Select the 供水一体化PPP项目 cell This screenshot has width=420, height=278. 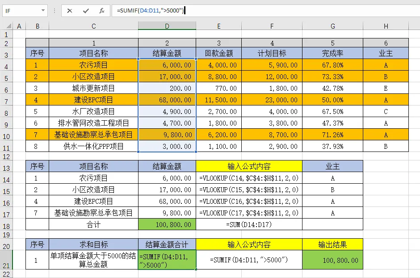click(93, 146)
